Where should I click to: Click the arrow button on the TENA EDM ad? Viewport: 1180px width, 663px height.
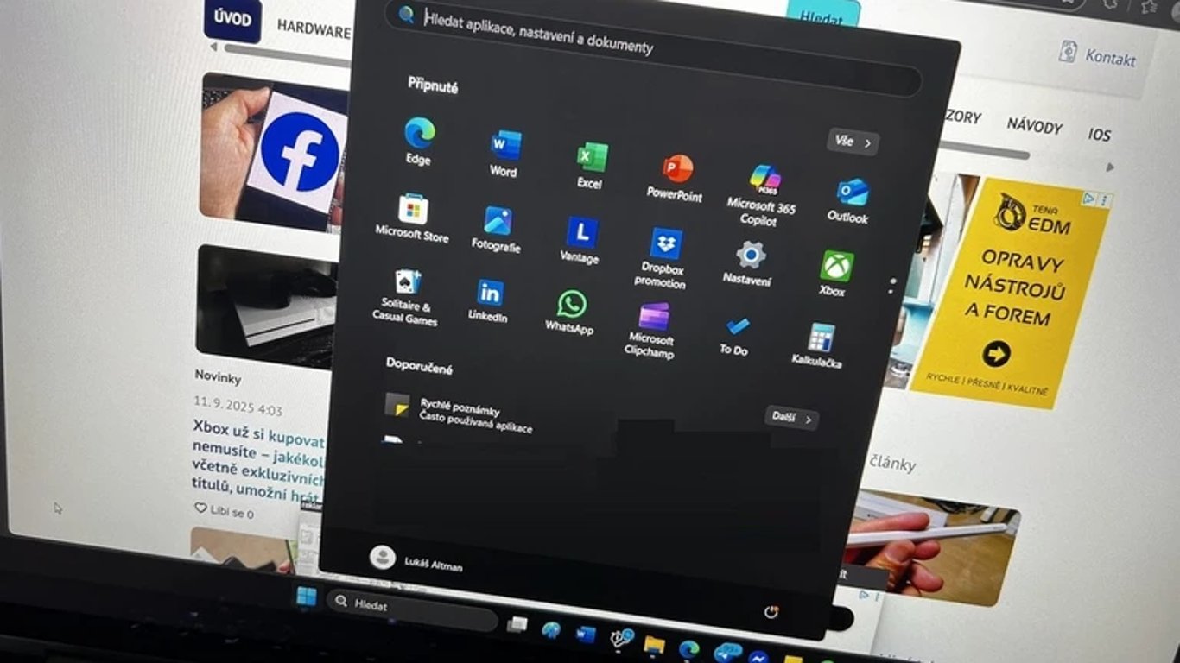[x=996, y=353]
